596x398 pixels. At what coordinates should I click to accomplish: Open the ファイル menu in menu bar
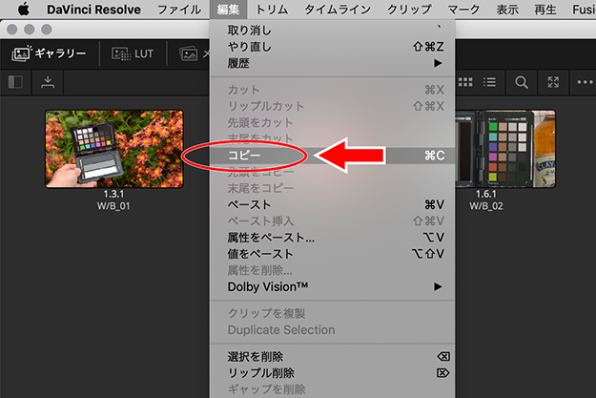coord(178,10)
